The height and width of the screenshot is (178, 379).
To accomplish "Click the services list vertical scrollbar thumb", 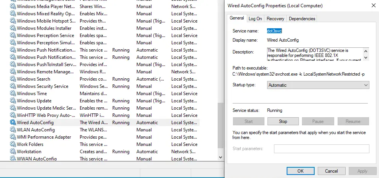I will (x=220, y=125).
